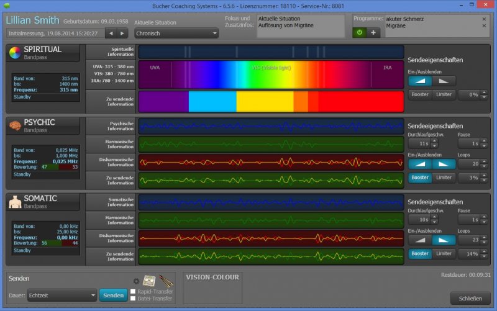Toggle Booster in Psychic section
This screenshot has height=311, width=497.
(420, 178)
